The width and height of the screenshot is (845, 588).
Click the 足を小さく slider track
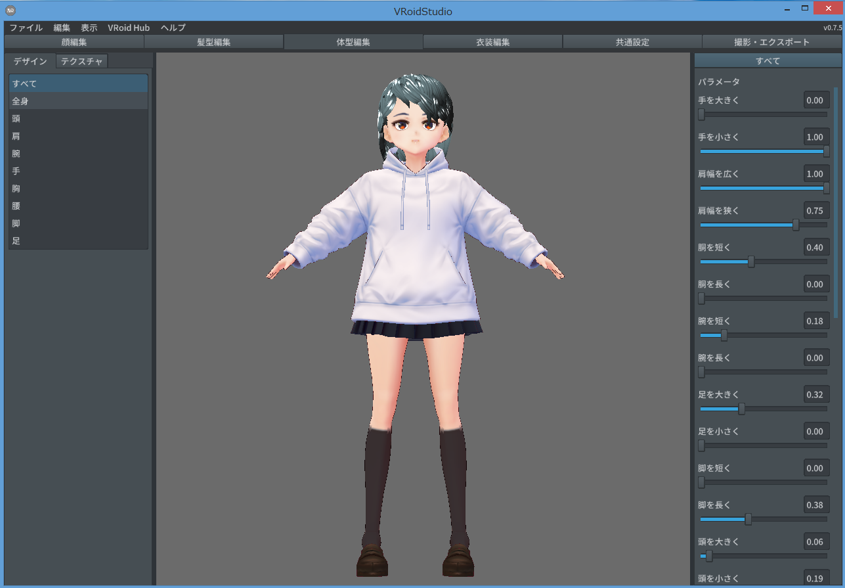(764, 445)
